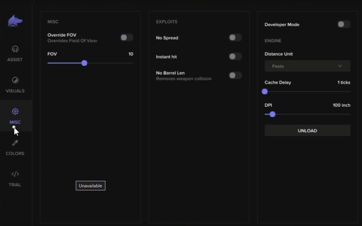Screen dimensions: 362x226
Task: Click the FOV slider handle
Action: tap(84, 63)
